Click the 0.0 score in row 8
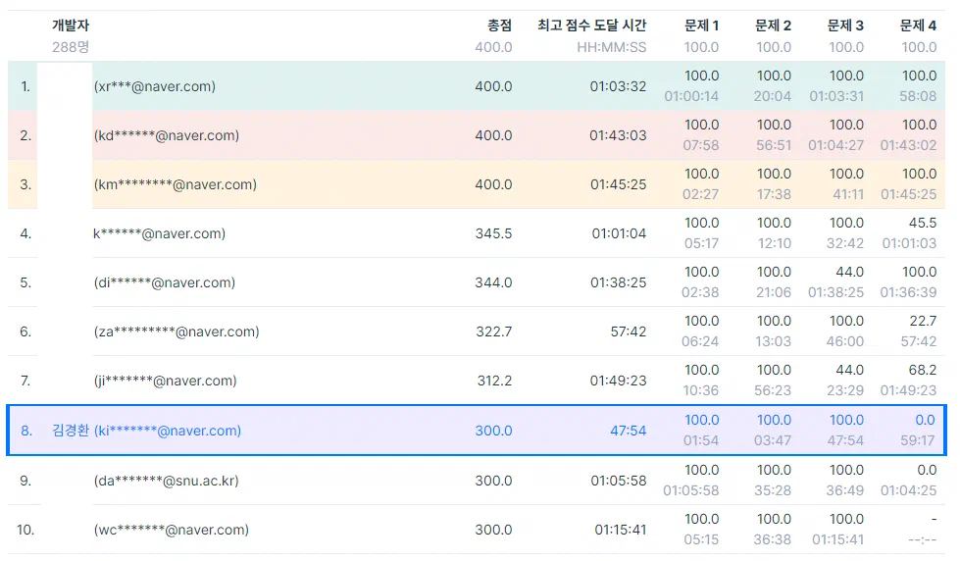Viewport: 960px width, 561px height. [x=925, y=420]
